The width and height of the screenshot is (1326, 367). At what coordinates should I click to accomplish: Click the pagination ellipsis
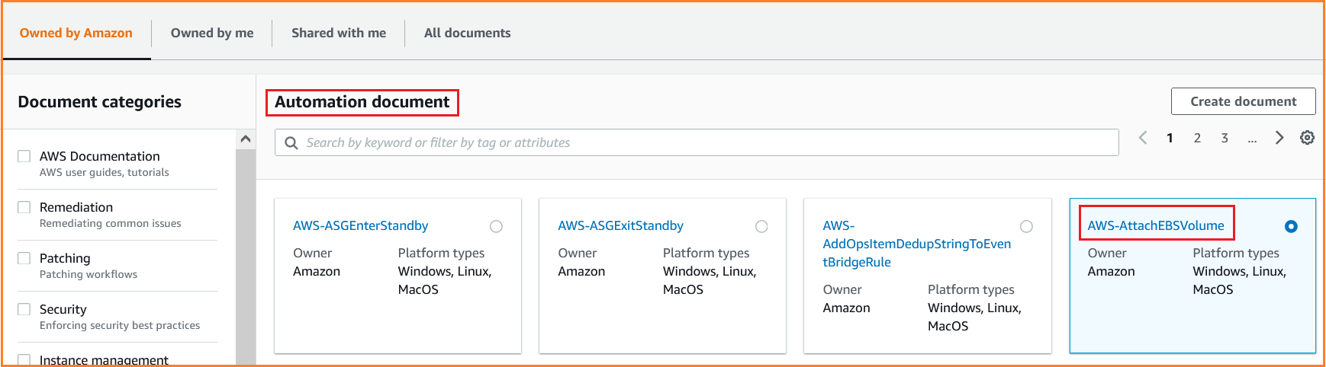pos(1252,139)
